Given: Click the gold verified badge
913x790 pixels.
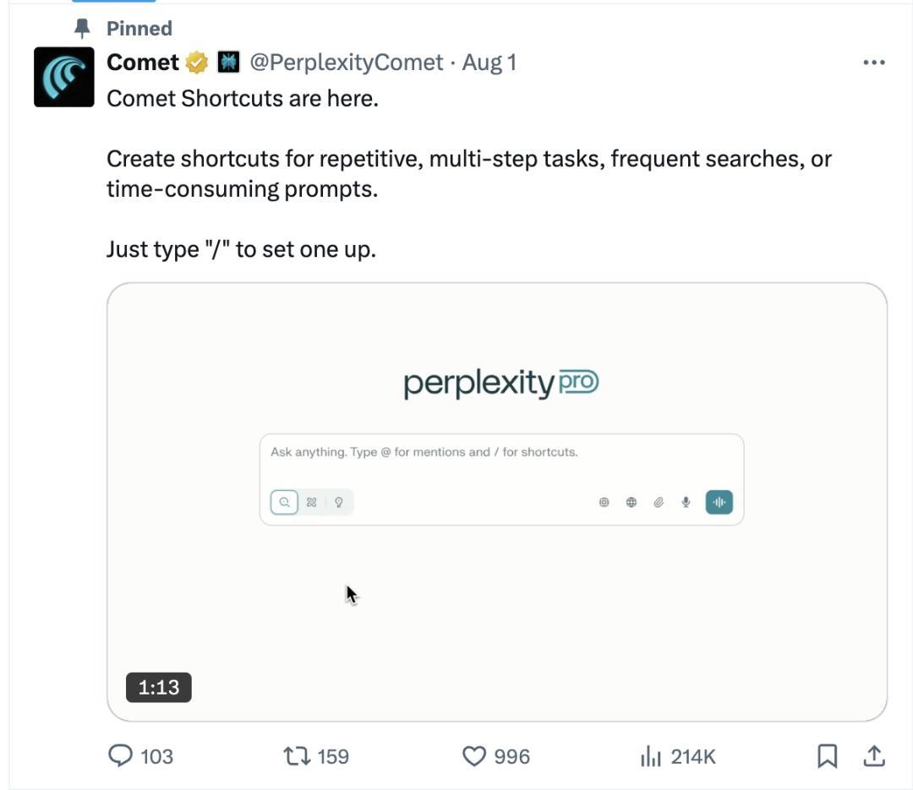Looking at the screenshot, I should coord(197,63).
